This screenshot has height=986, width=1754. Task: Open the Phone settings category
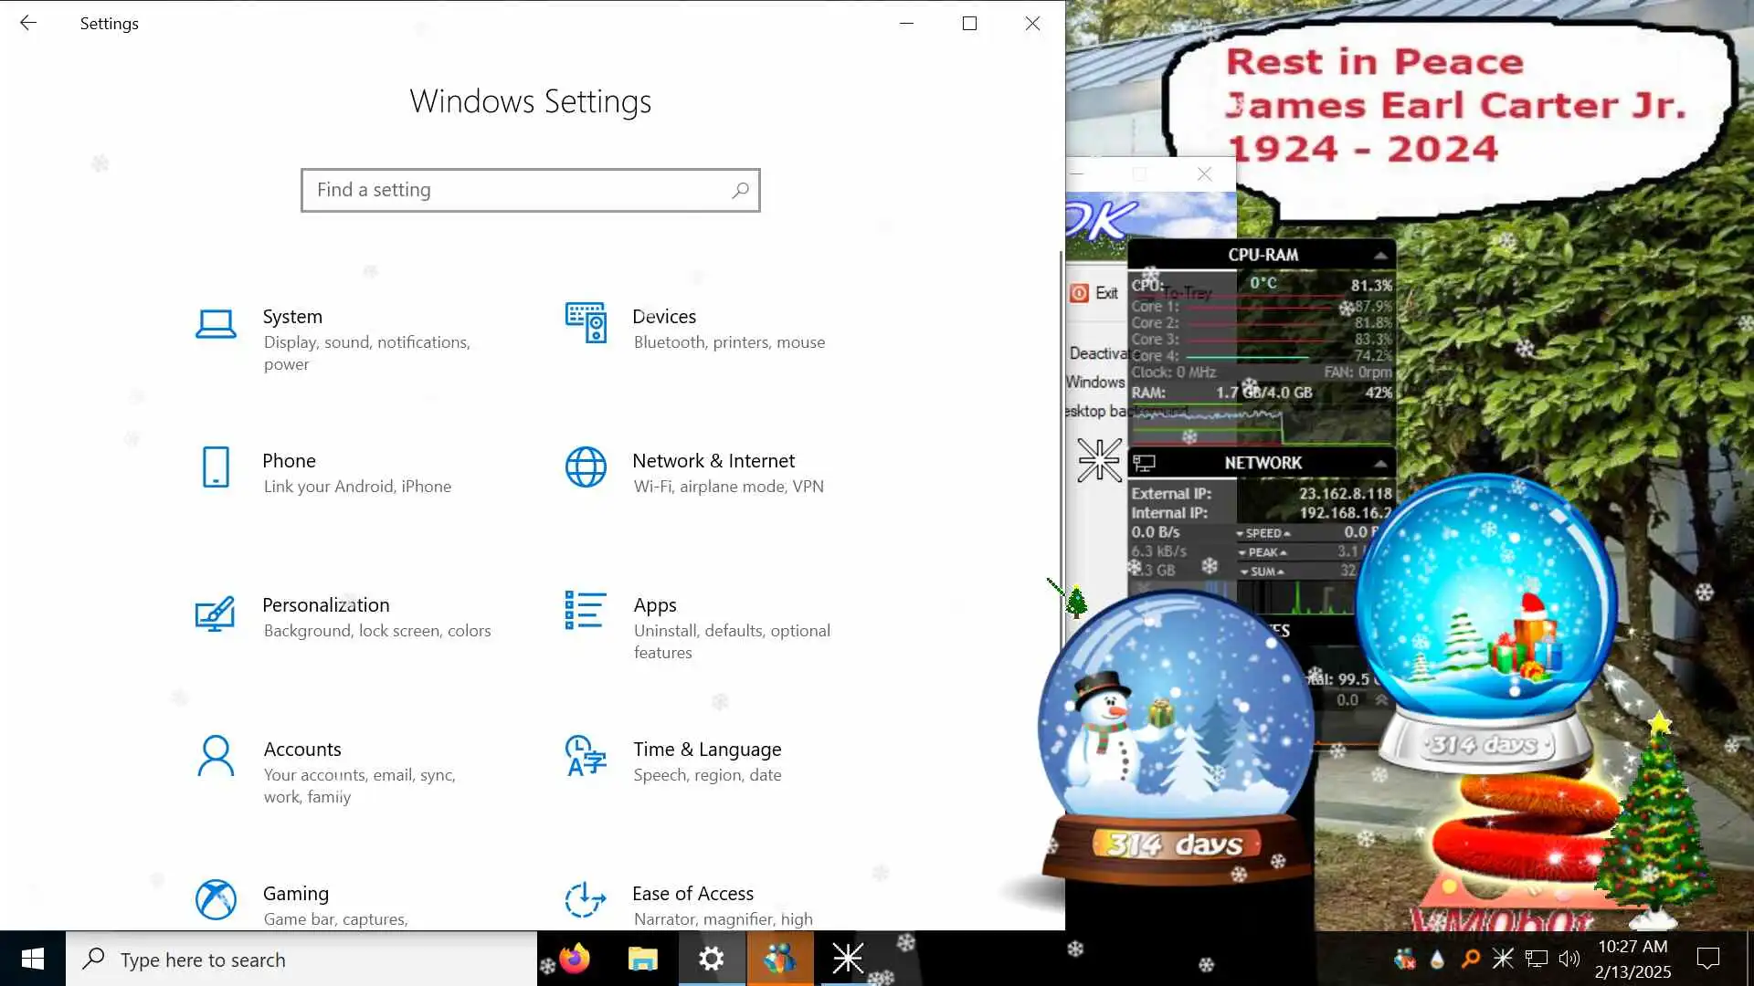tap(289, 461)
